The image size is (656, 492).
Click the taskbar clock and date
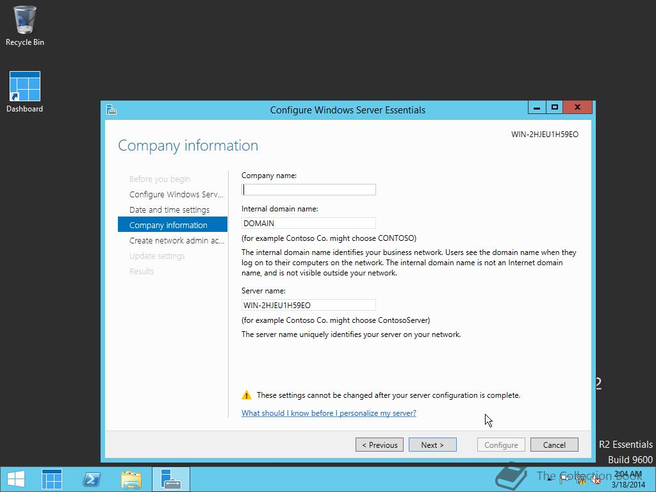pos(628,479)
